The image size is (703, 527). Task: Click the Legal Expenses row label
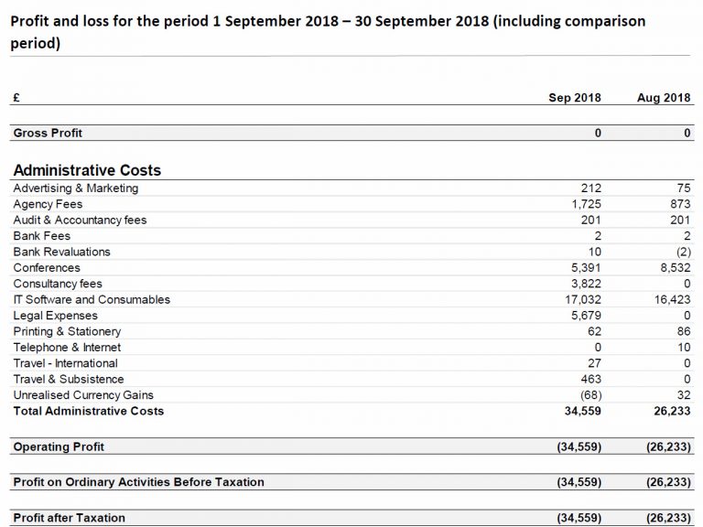tap(55, 316)
